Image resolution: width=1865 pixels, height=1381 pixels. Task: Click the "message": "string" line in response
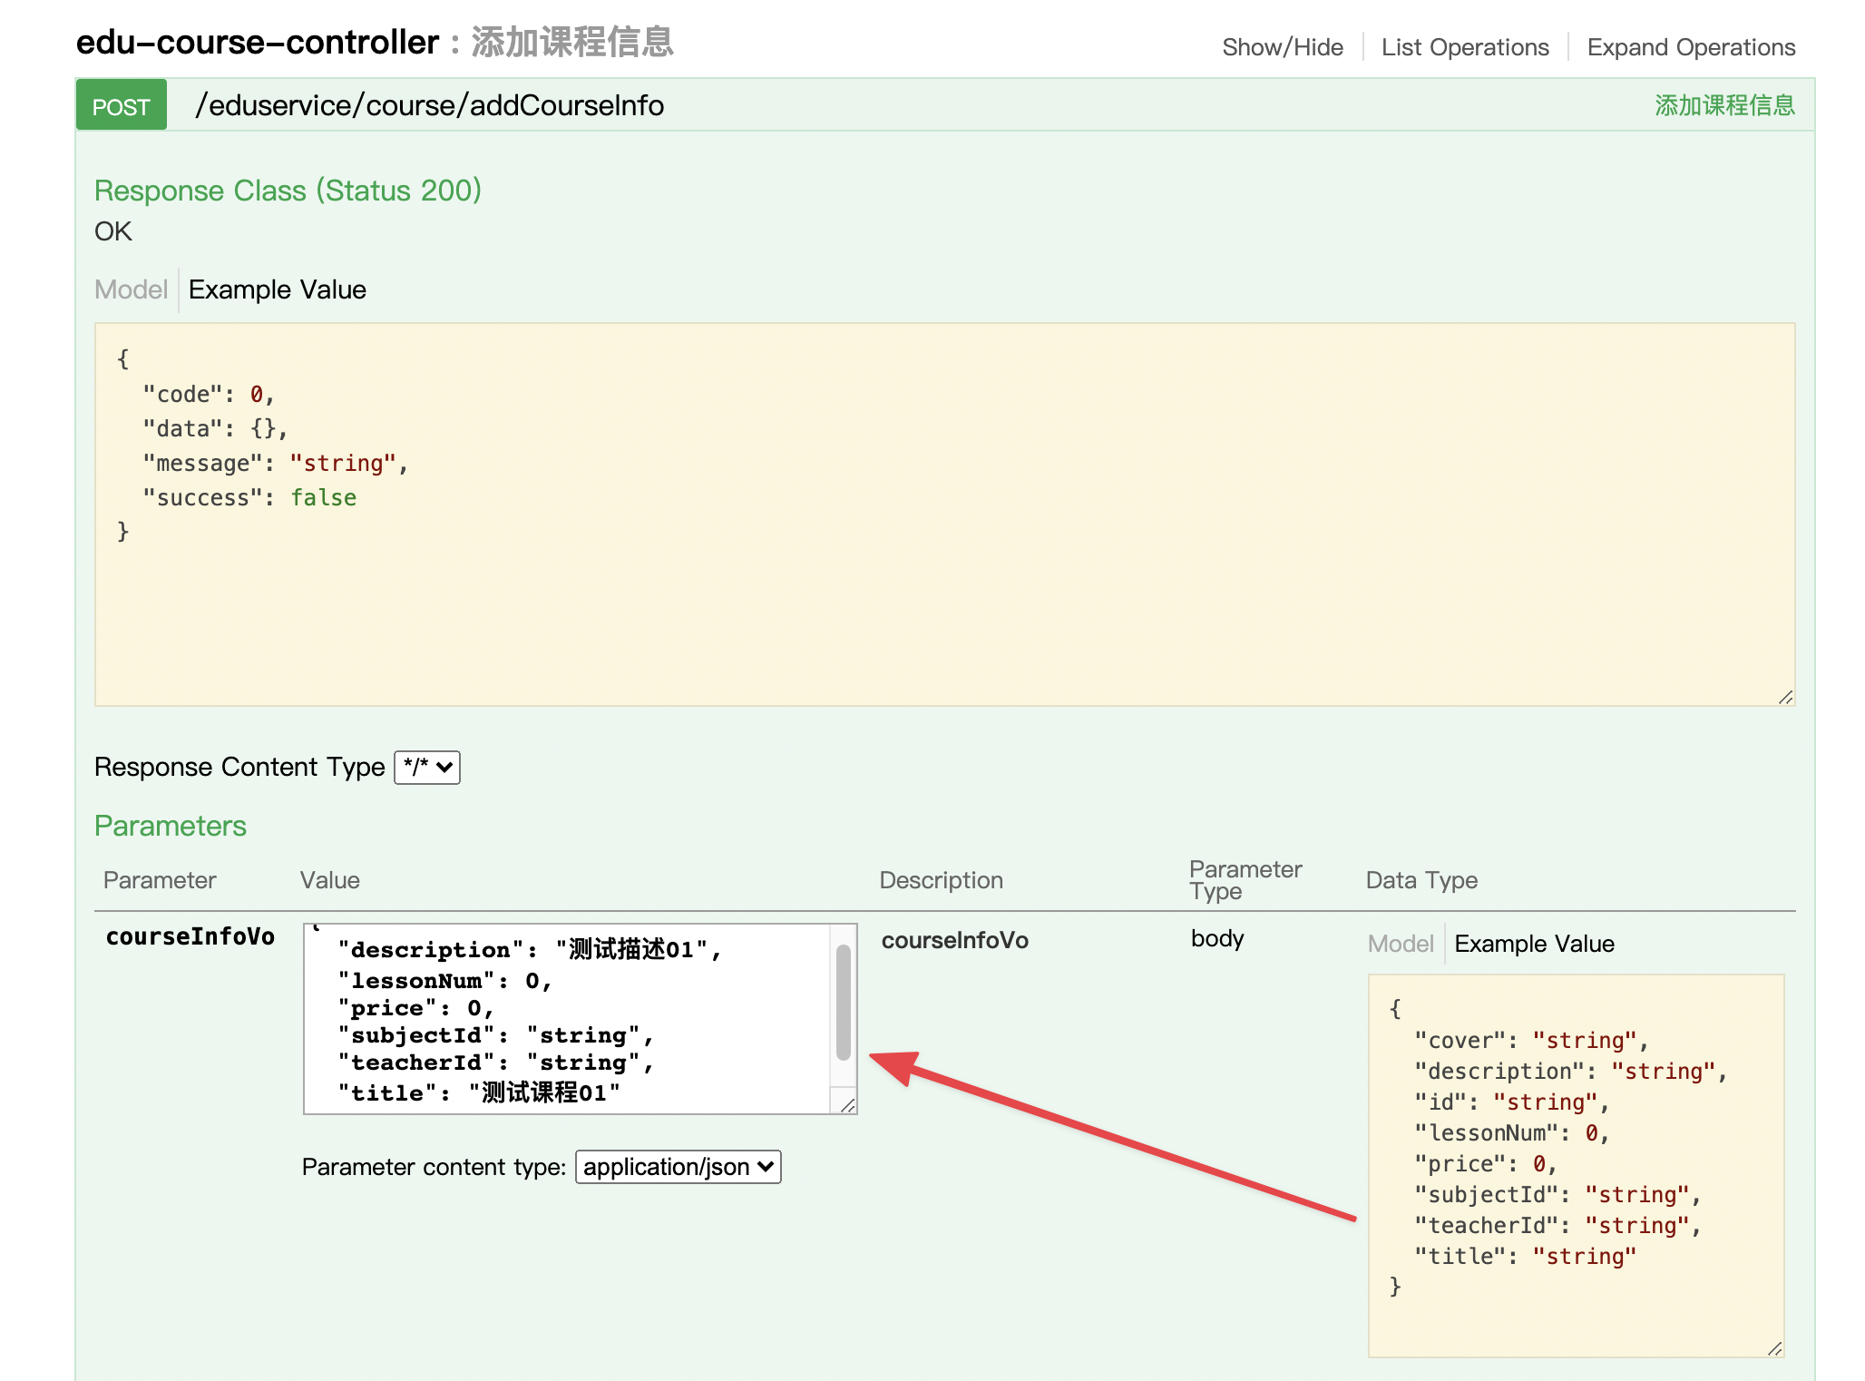click(276, 464)
